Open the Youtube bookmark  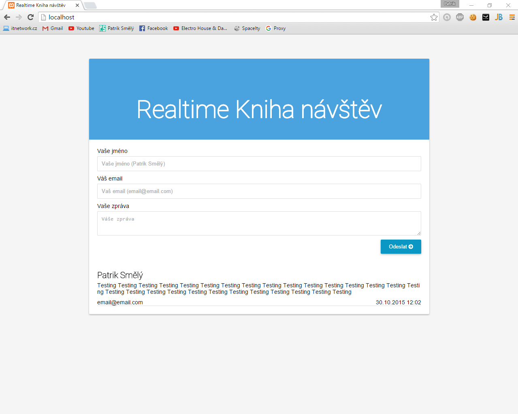[x=81, y=28]
